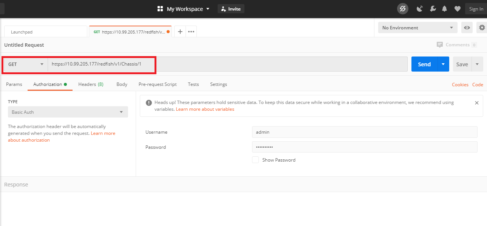Add a new request tab
This screenshot has width=487, height=226.
180,32
